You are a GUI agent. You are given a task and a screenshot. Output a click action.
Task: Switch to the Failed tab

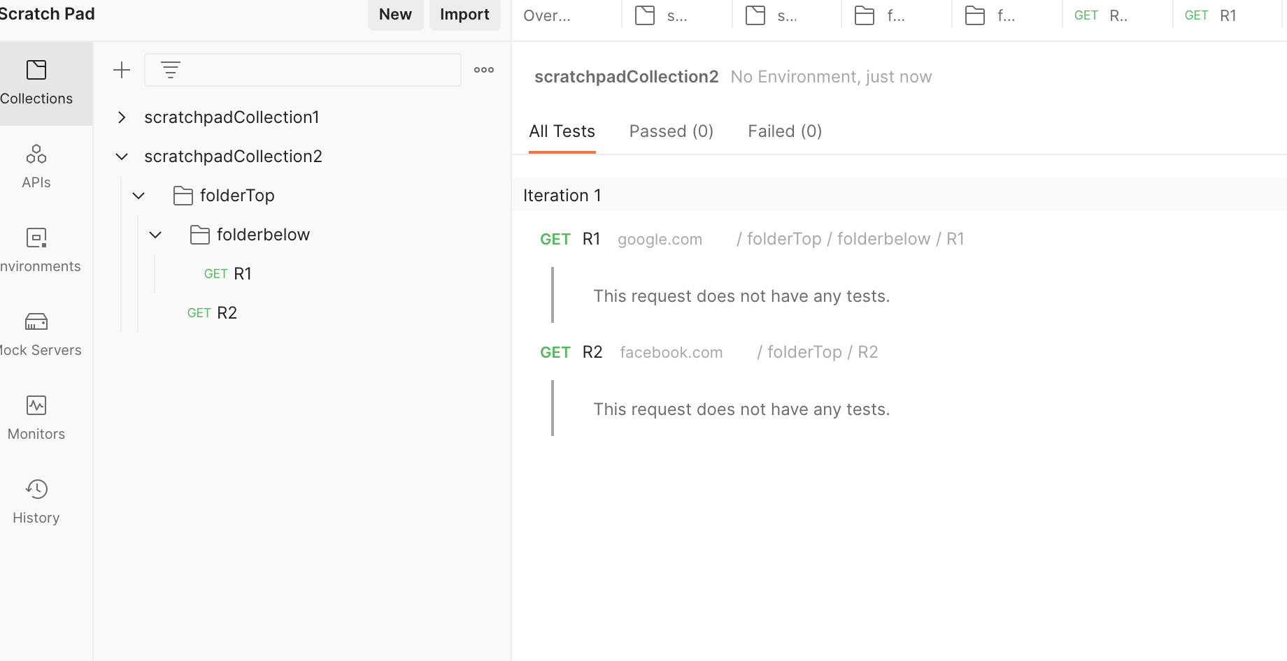(x=784, y=131)
